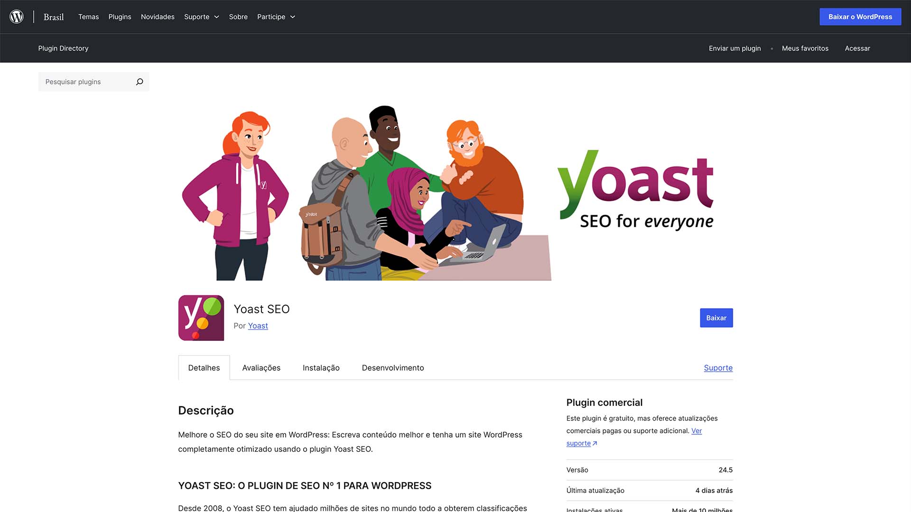Open the Participe menu item

coord(271,17)
